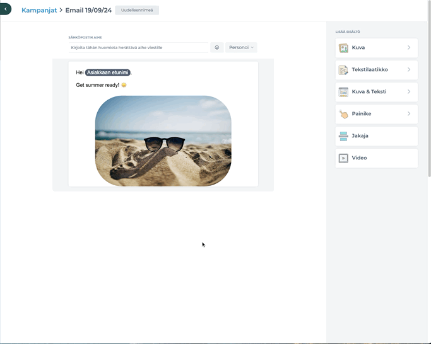
Task: Add a Jakaja content block
Action: (x=376, y=136)
